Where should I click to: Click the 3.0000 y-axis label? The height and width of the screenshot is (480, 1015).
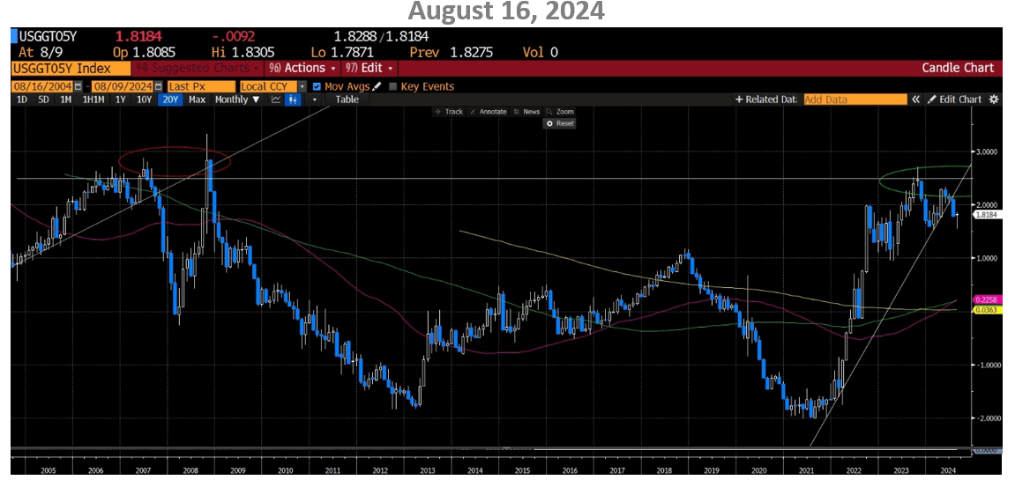tap(987, 151)
